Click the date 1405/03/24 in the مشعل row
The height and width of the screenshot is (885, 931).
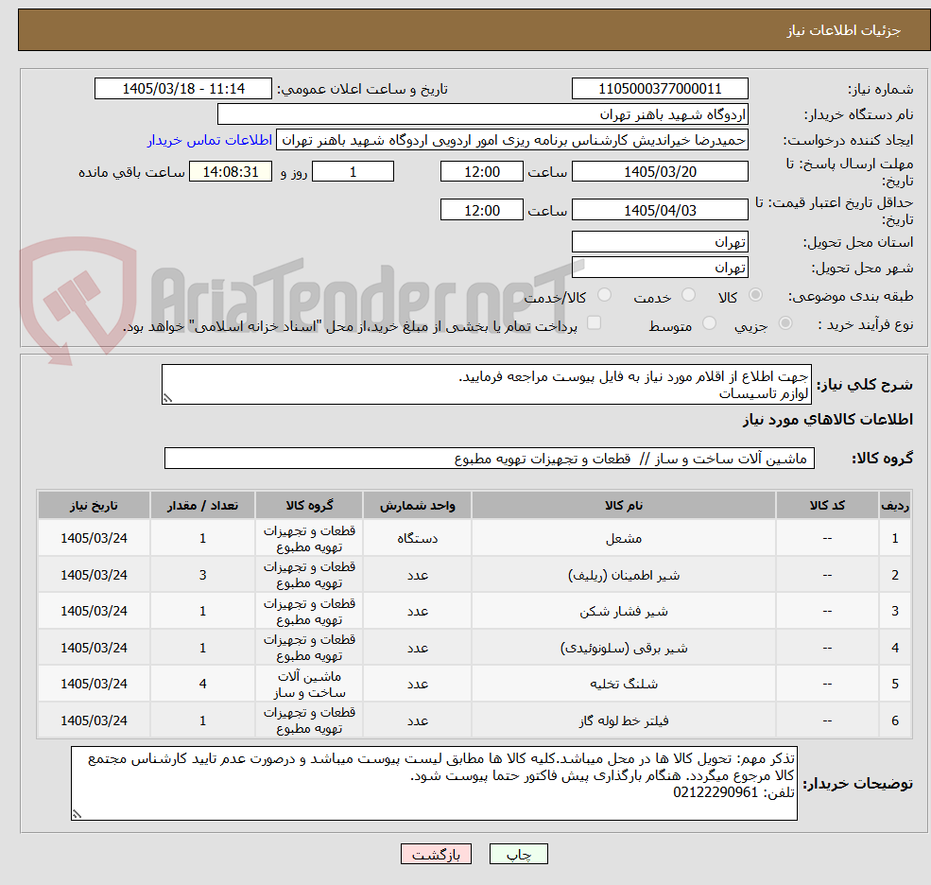click(x=94, y=539)
